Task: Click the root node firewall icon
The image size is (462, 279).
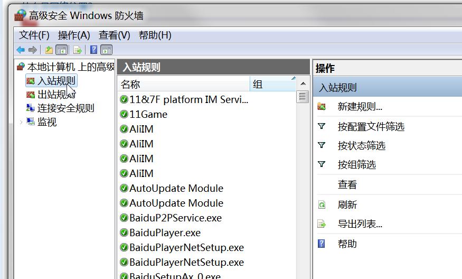Action: [21, 67]
